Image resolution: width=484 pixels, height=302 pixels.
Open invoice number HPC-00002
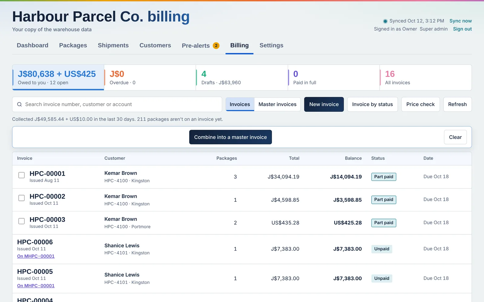coord(47,197)
